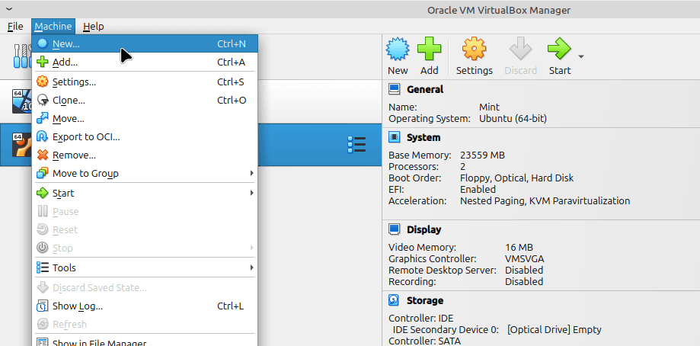This screenshot has height=346, width=700.
Task: Open the File menu
Action: pos(15,27)
